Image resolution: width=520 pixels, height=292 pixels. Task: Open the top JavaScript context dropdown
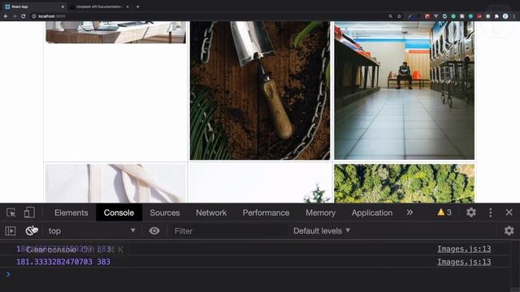click(x=92, y=230)
